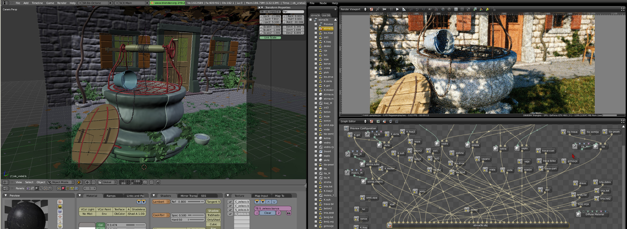Screen dimensions: 627x229
Task: Click the 3D glasses stereo icon
Action: coord(436,9)
